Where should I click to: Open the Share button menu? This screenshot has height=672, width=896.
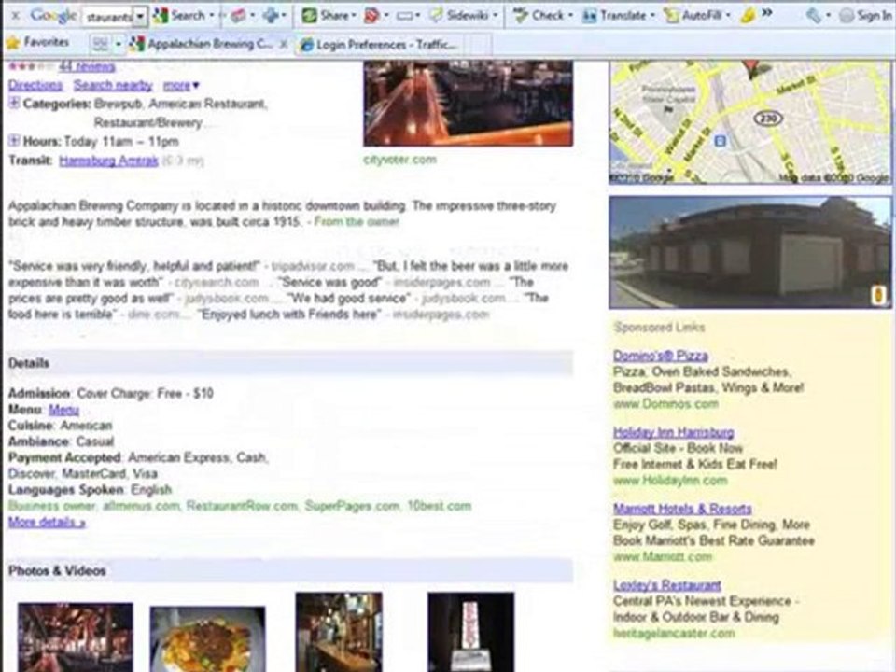point(328,16)
